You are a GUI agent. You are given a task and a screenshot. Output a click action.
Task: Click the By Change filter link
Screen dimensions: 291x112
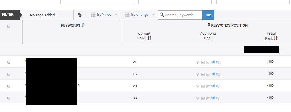[140, 15]
